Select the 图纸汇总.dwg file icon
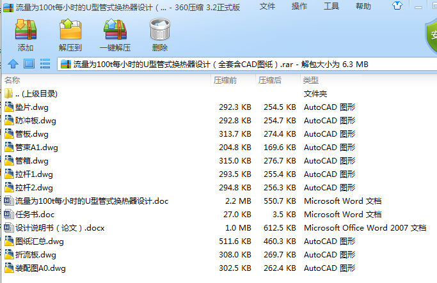The height and width of the screenshot is (283, 437). coord(9,241)
